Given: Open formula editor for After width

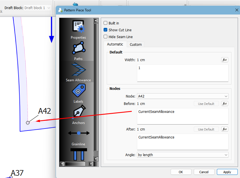Looking at the screenshot, I should coord(225,129).
